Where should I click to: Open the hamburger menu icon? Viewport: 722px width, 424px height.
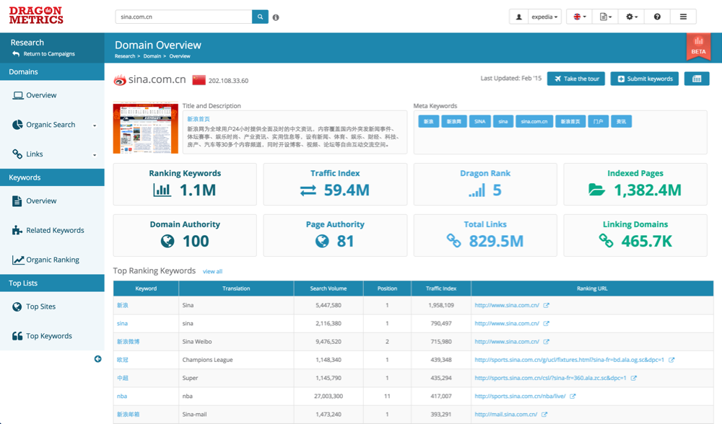tap(683, 17)
